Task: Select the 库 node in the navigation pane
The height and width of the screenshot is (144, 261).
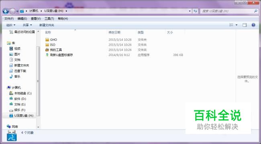Action: click(x=11, y=43)
